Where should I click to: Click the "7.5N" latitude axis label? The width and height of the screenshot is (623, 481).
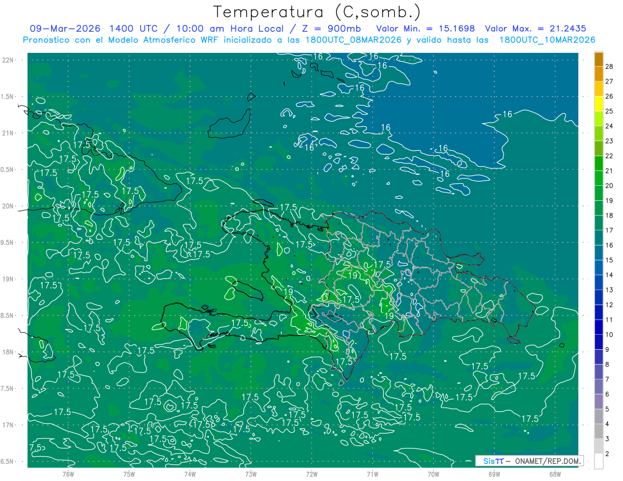(x=7, y=389)
